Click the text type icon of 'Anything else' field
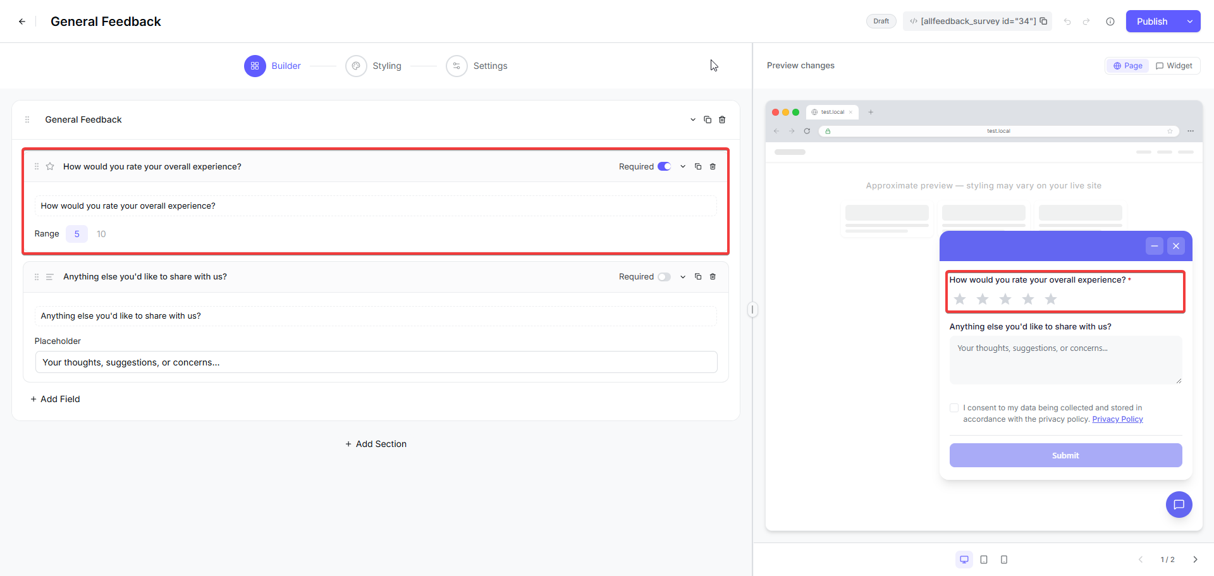The image size is (1214, 576). 50,277
